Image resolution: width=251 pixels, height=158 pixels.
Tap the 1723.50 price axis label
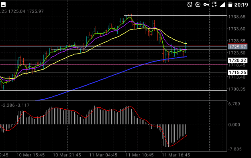pyautogui.click(x=237, y=53)
